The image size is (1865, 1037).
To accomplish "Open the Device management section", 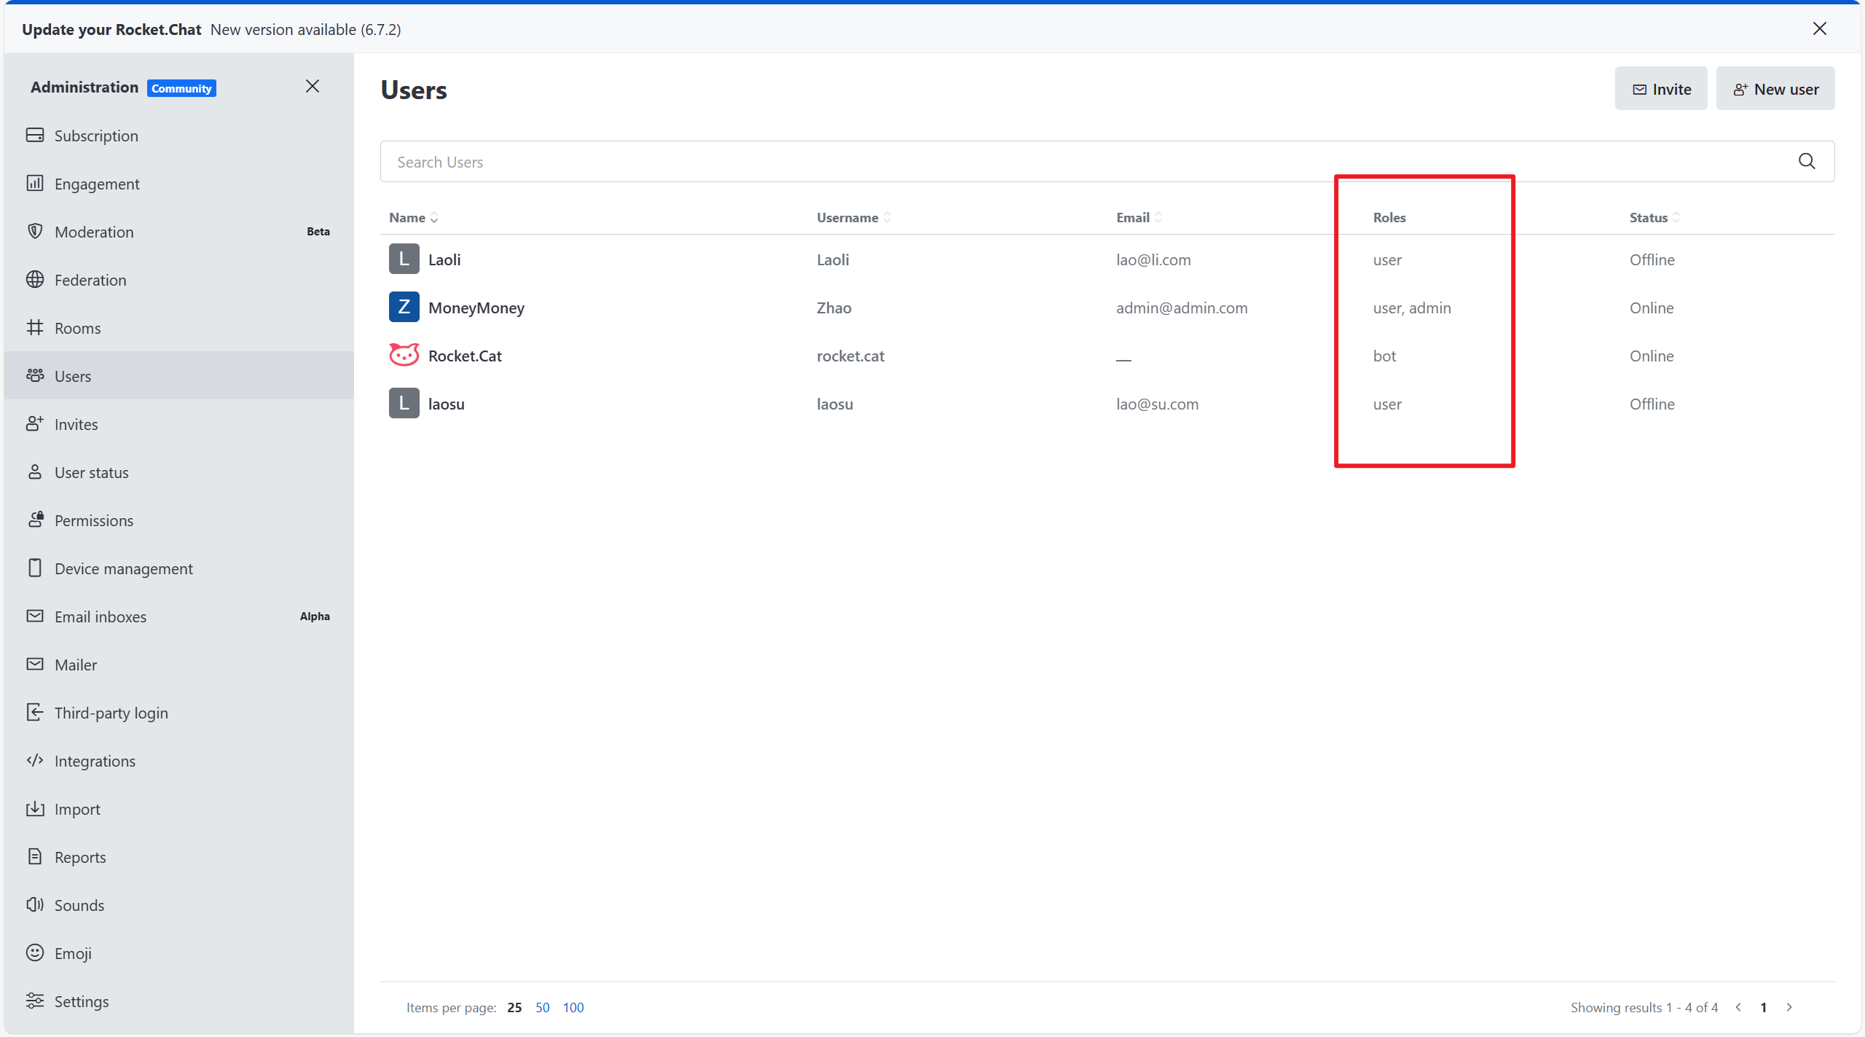I will [123, 568].
